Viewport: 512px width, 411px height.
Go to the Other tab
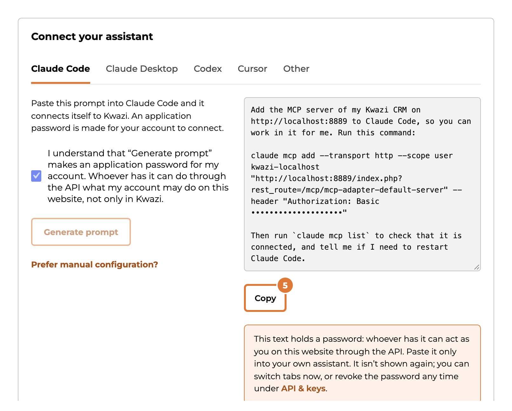tap(296, 69)
